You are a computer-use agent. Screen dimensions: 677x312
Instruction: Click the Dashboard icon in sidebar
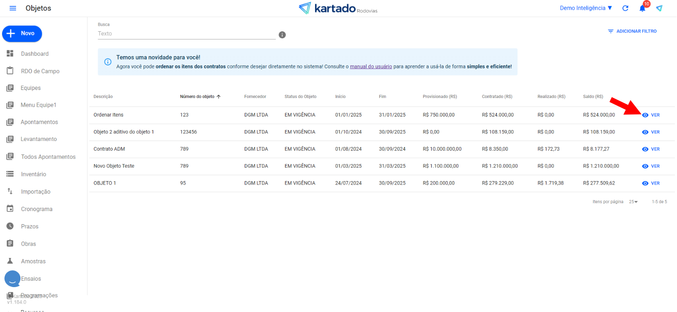10,54
